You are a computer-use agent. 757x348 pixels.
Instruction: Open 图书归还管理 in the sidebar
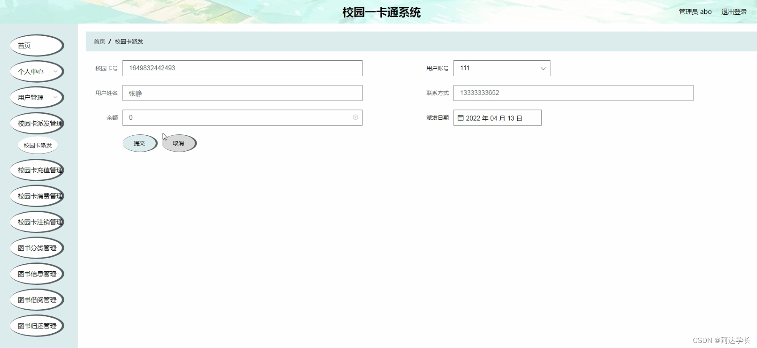point(37,326)
